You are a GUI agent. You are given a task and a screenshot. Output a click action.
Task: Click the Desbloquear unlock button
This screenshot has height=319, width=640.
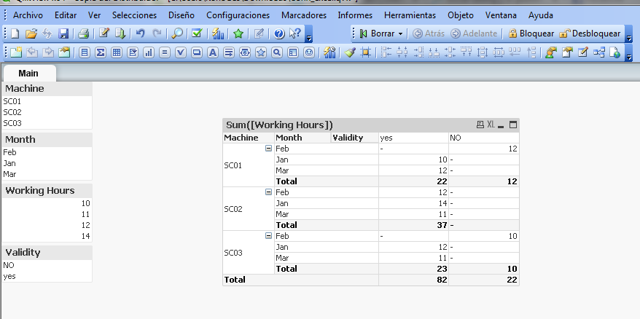point(590,34)
